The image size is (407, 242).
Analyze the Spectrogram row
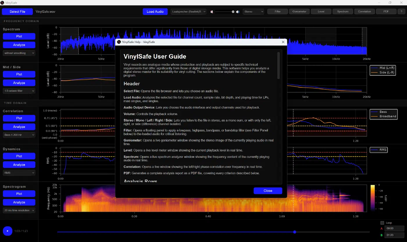[19, 202]
